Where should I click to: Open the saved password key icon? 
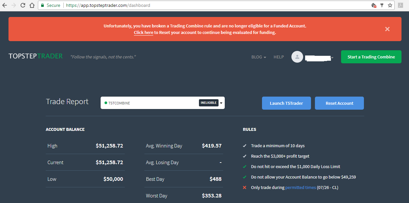(x=382, y=5)
